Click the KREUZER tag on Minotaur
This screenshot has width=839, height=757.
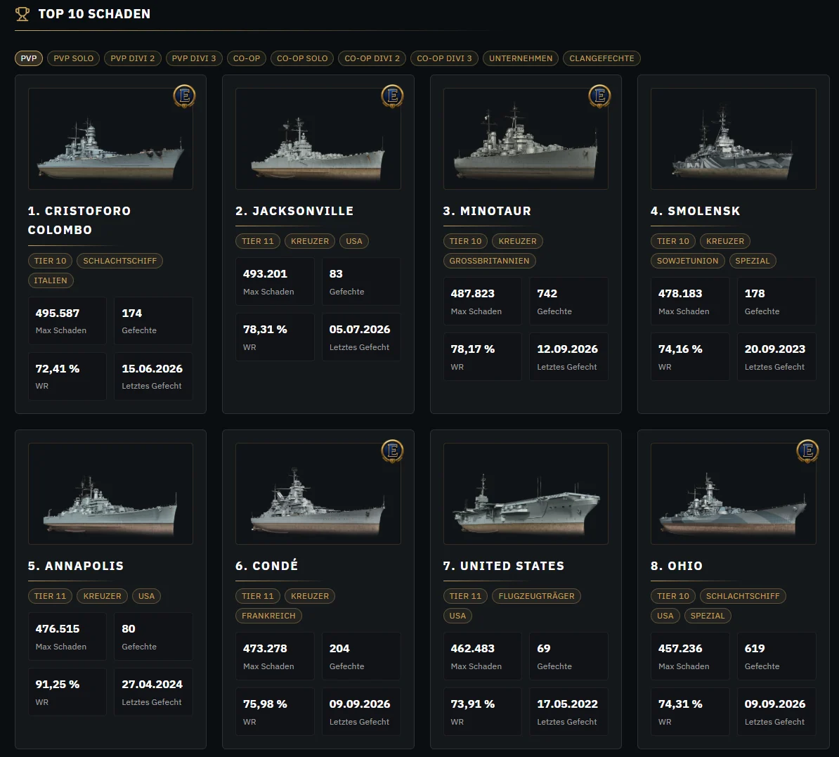[x=517, y=241]
